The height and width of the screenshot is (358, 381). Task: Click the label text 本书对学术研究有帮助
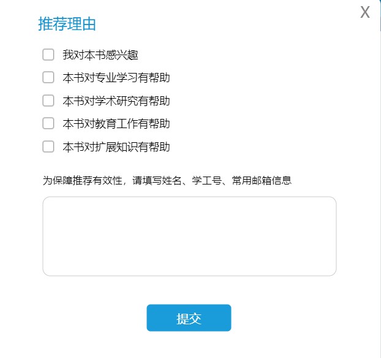coord(116,101)
